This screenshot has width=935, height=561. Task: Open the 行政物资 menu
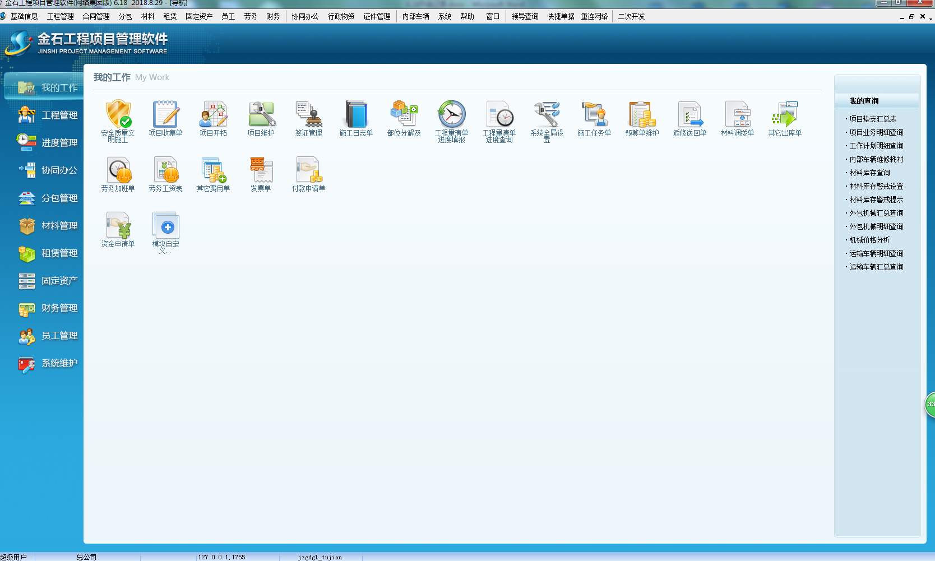click(x=341, y=16)
